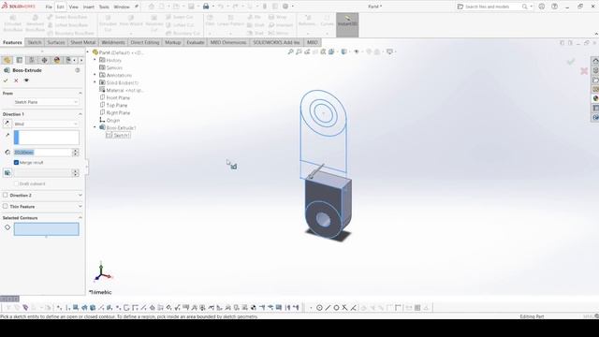Switch to the FeatureManager design tree tab
Viewport: 599px width, 337px height.
pos(7,60)
